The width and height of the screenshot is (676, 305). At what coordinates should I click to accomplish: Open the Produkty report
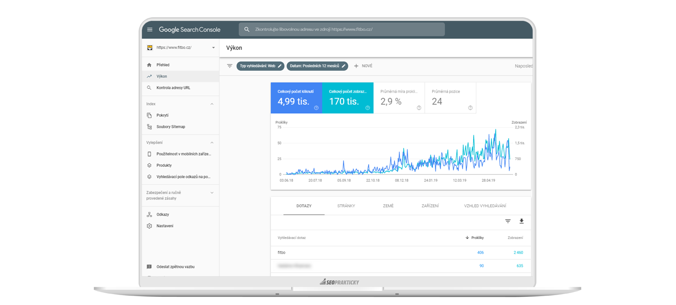(180, 165)
